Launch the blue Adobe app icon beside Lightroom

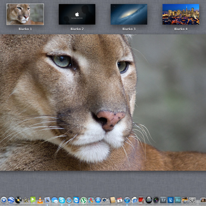pyautogui.click(x=171, y=200)
